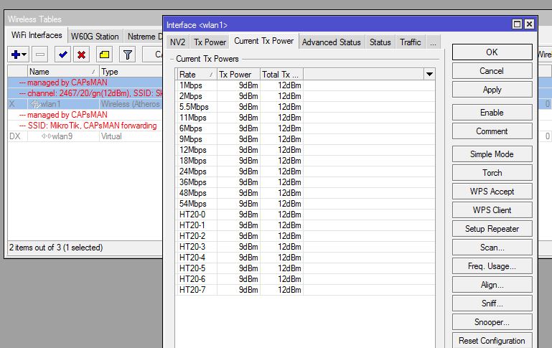Click the blue plus add interface icon
Viewport: 552px width, 348px height.
(x=16, y=55)
